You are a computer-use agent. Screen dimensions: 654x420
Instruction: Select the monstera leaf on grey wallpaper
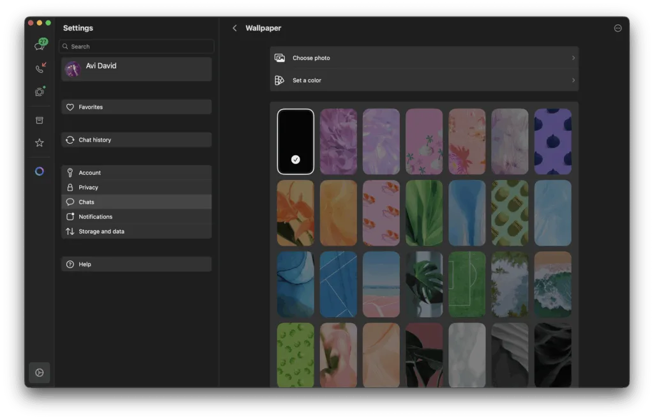pos(424,284)
